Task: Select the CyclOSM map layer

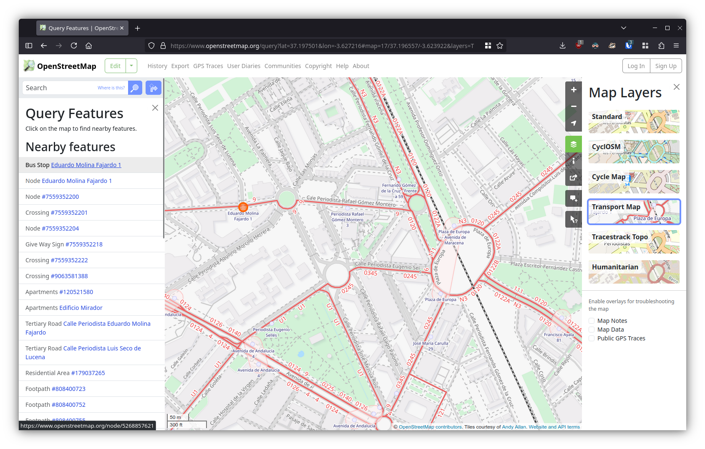Action: [634, 152]
